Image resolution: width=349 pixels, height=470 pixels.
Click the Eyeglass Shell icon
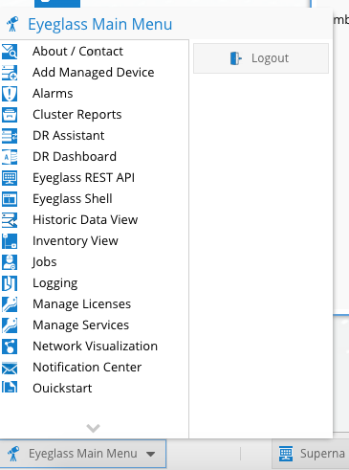point(10,199)
